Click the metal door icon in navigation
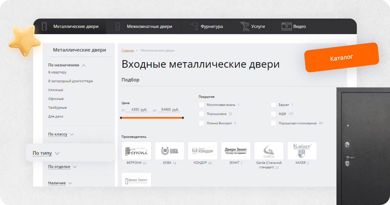 [45, 26]
